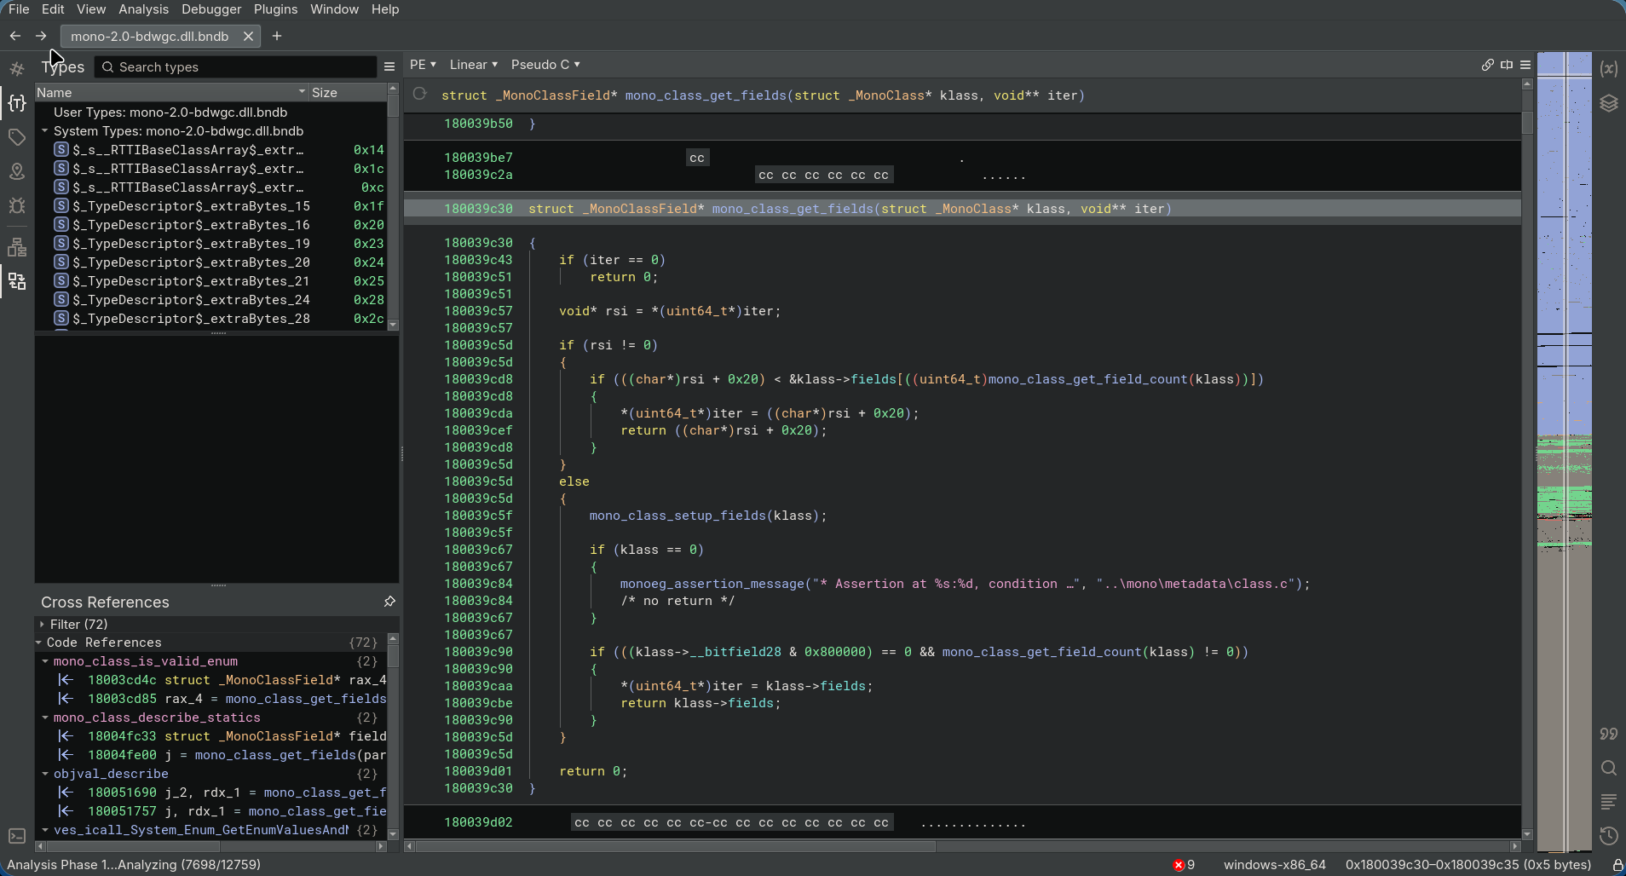This screenshot has height=876, width=1626.
Task: Open the PE view dropdown
Action: pyautogui.click(x=423, y=65)
